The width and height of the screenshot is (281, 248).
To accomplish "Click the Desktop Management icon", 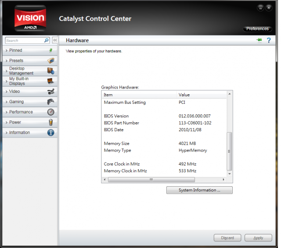I will [51, 71].
